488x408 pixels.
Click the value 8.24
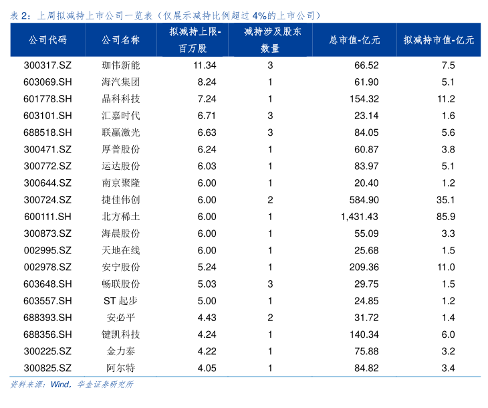click(x=207, y=82)
